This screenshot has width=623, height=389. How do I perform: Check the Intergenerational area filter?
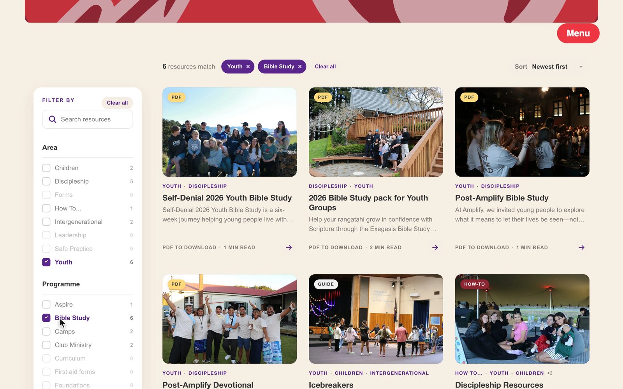46,222
